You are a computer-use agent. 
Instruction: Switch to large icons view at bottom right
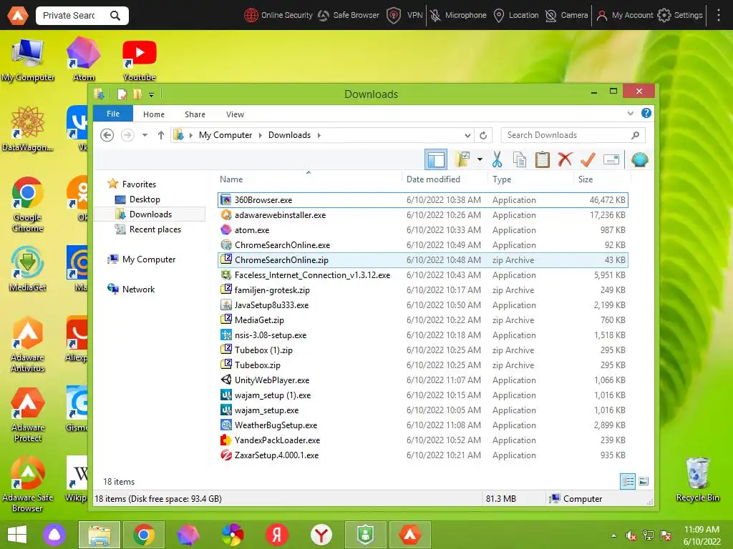[644, 481]
